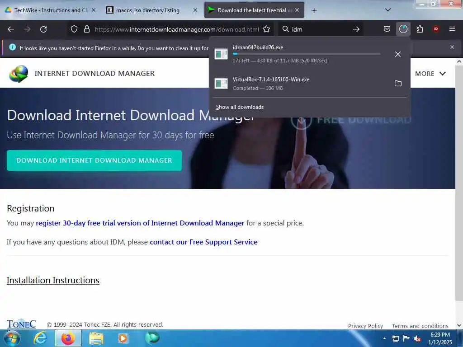Click the page scrollbar down arrow

[x=459, y=325]
